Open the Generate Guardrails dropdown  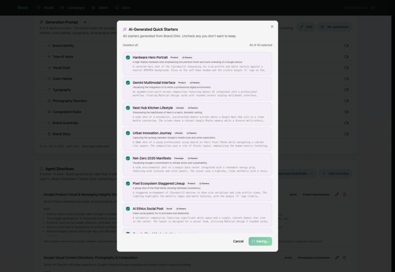(297, 173)
